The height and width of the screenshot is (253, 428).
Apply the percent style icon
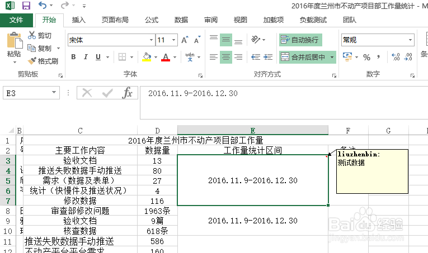(366, 57)
